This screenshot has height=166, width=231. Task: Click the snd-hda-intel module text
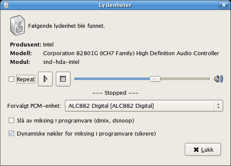coord(61,62)
